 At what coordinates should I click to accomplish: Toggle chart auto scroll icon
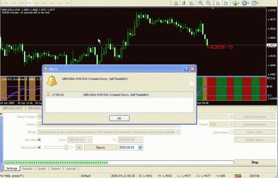point(218,3)
